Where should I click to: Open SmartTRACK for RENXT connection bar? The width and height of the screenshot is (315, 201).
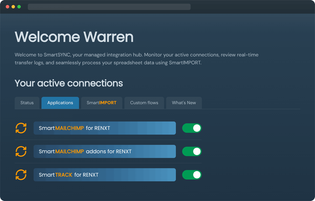105,175
